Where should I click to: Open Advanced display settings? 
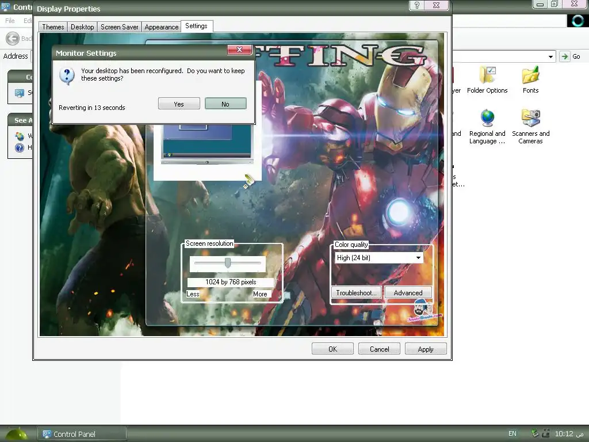(408, 293)
